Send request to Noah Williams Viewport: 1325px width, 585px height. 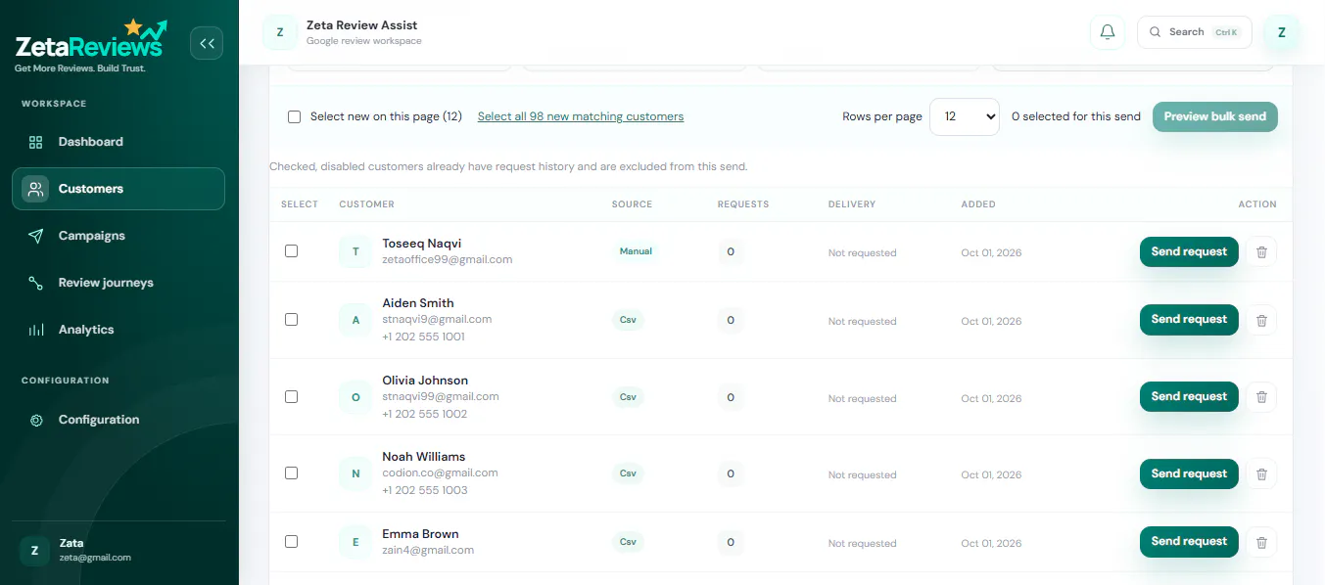(x=1189, y=473)
